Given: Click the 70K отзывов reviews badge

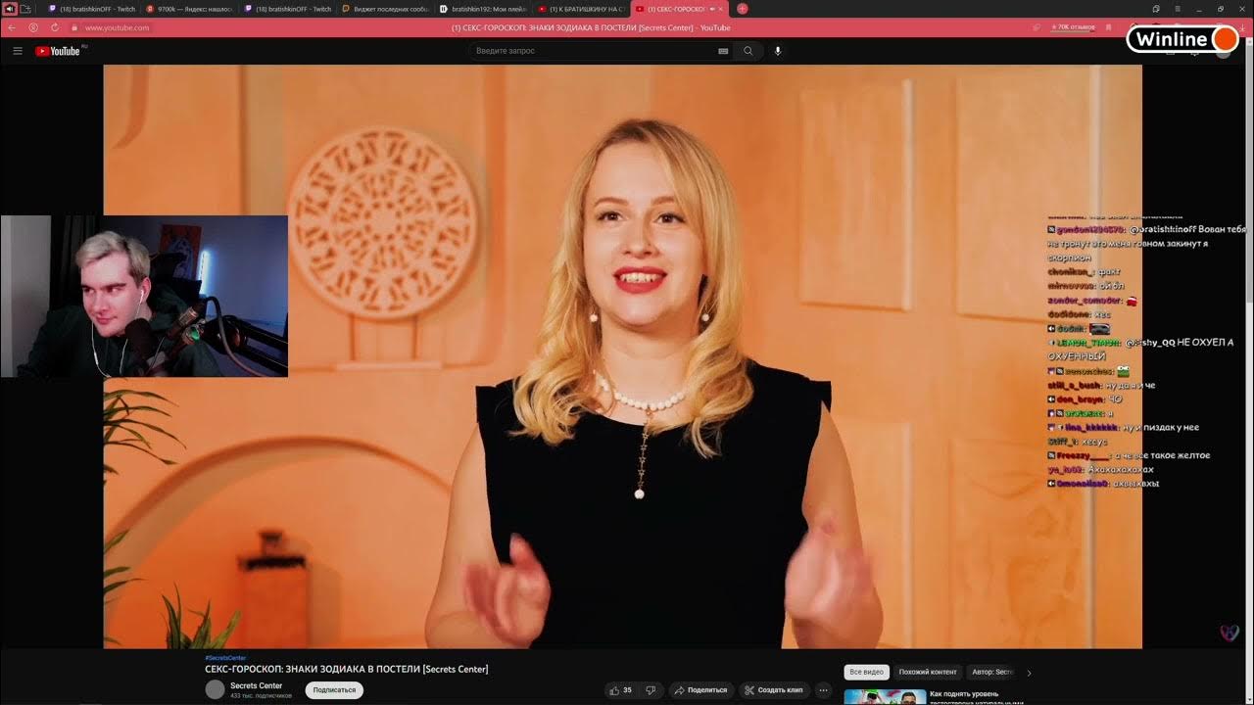Looking at the screenshot, I should pos(1073,27).
